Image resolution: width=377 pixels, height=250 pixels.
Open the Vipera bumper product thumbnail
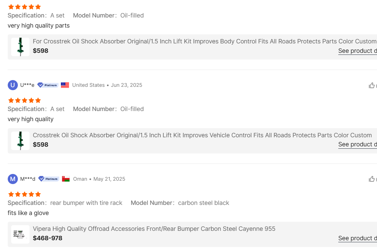pyautogui.click(x=20, y=234)
